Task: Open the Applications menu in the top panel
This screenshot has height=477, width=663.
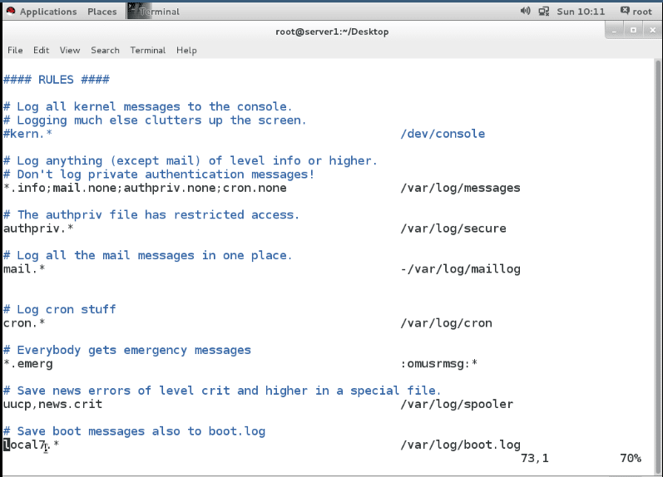Action: tap(48, 12)
